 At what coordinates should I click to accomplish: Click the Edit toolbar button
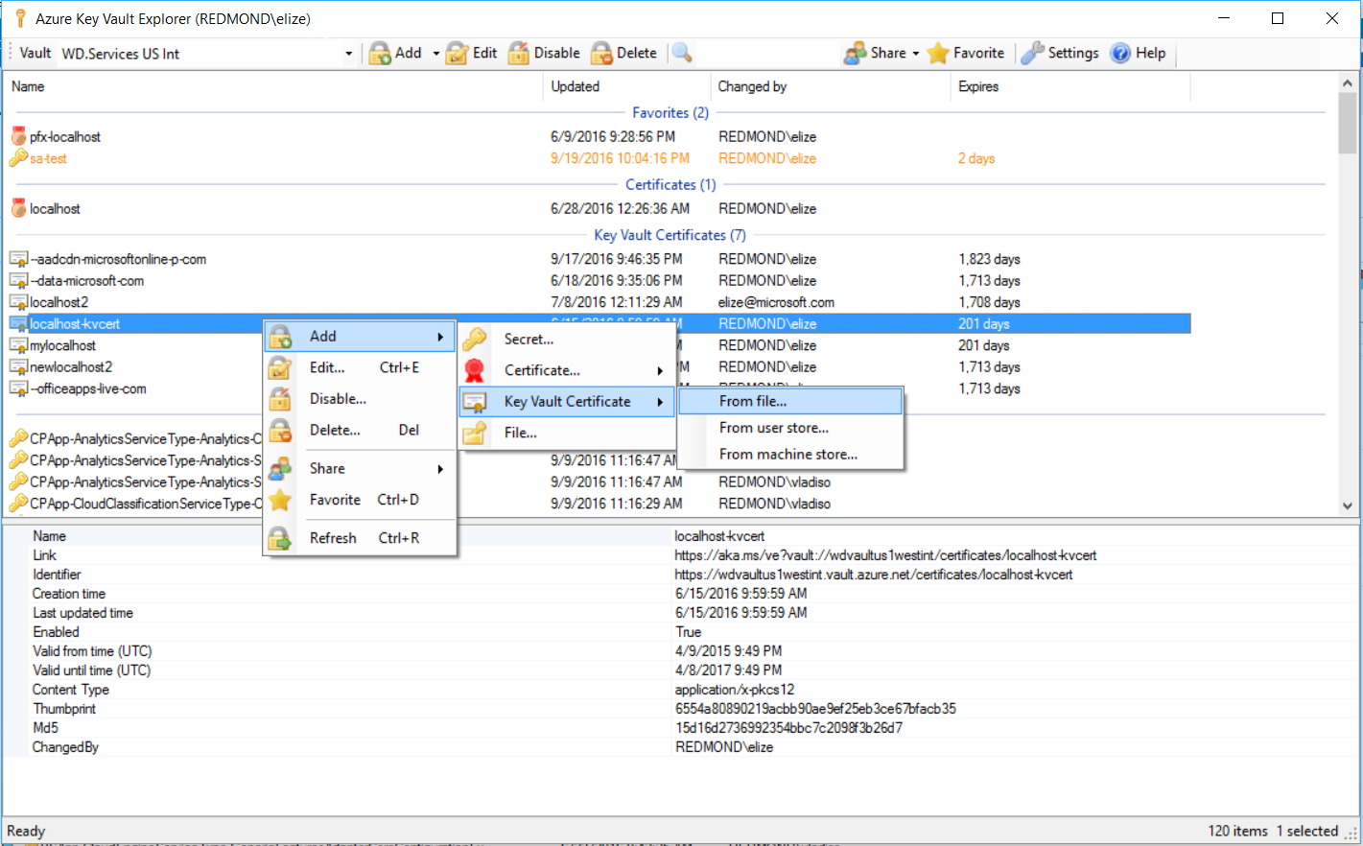pyautogui.click(x=471, y=54)
